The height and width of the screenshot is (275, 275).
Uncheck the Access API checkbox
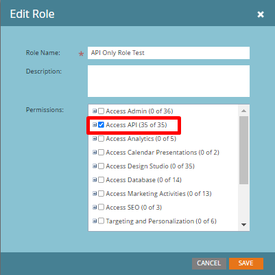coord(101,125)
